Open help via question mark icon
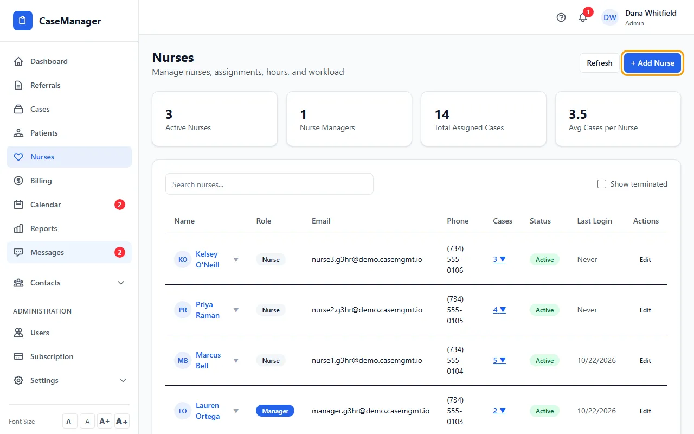The height and width of the screenshot is (434, 694). (x=561, y=17)
